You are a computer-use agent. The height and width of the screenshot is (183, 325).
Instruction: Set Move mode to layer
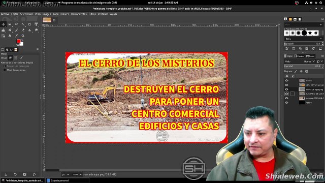[10, 58]
